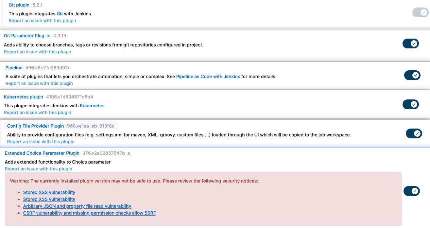Open the Git Parameter Plug-In page
This screenshot has height=228, width=430.
(x=27, y=36)
